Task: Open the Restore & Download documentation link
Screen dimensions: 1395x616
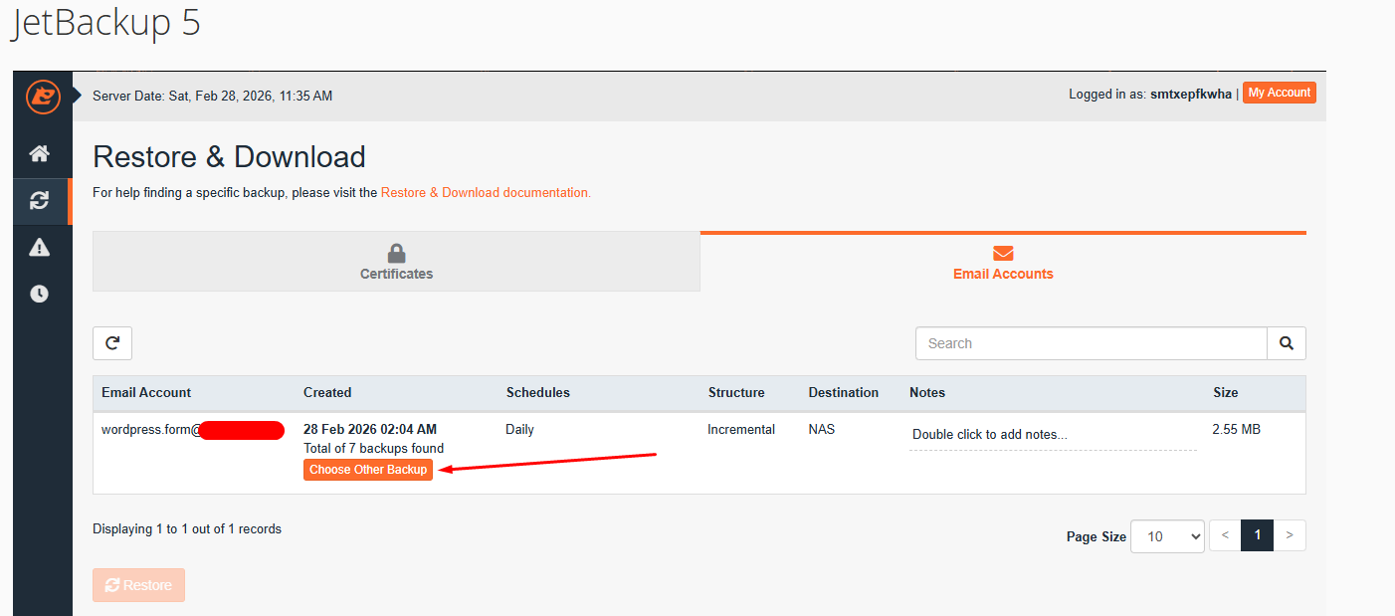Action: point(486,193)
